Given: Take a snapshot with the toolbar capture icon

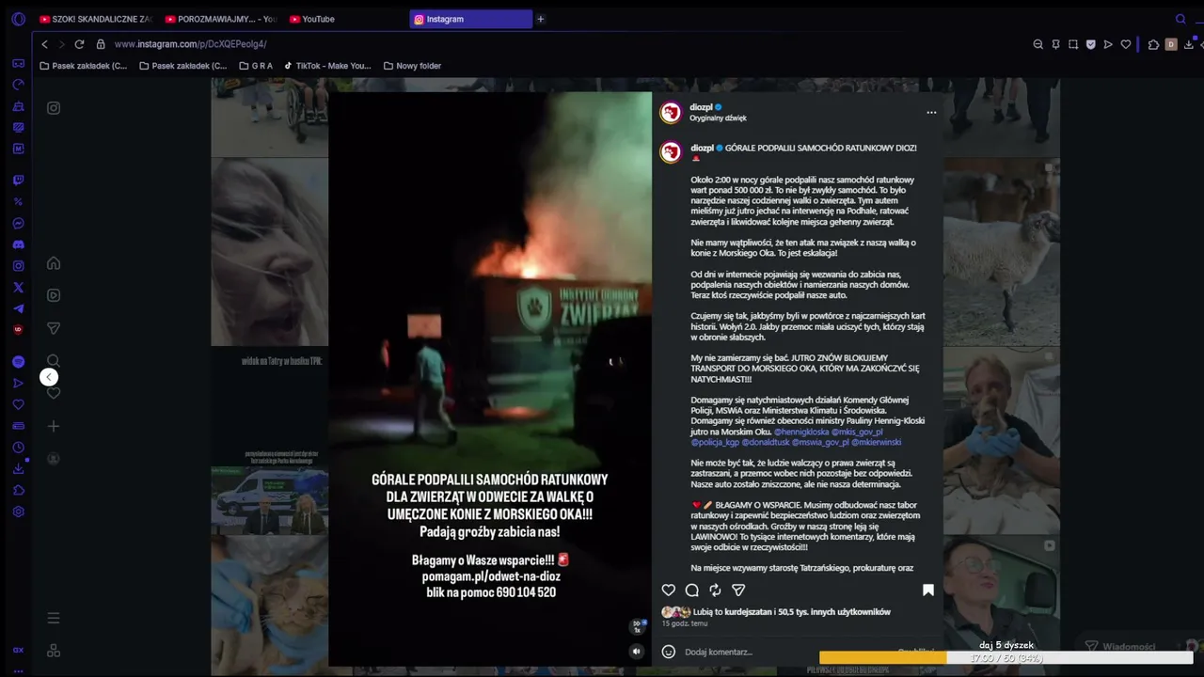Looking at the screenshot, I should click(1073, 44).
